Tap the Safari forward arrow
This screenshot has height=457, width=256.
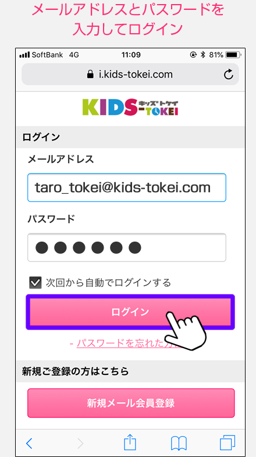80,443
